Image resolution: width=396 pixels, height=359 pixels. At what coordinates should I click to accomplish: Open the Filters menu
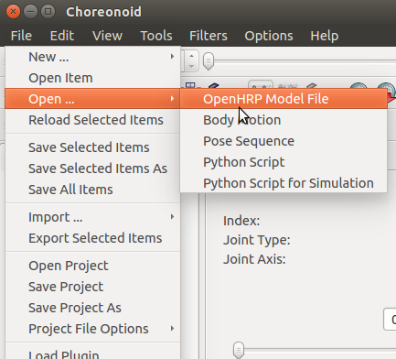209,36
